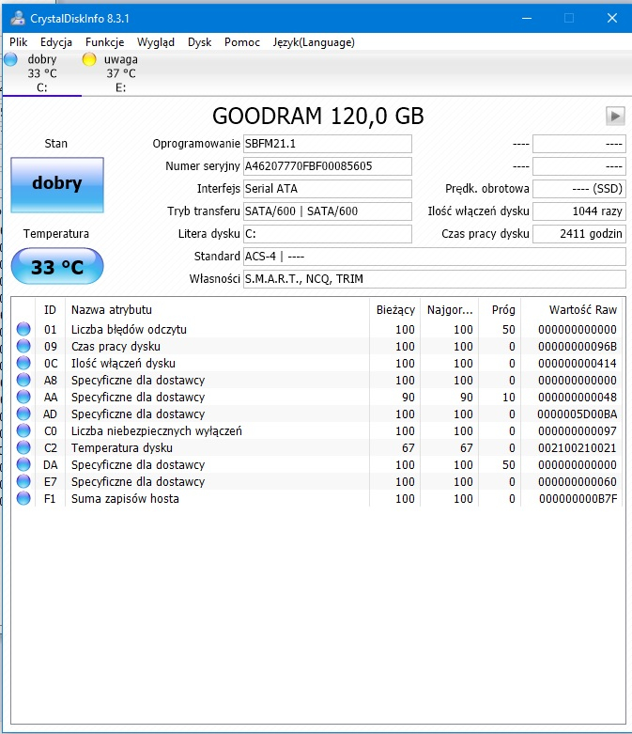Click the serial number field
The width and height of the screenshot is (632, 734).
(x=328, y=166)
